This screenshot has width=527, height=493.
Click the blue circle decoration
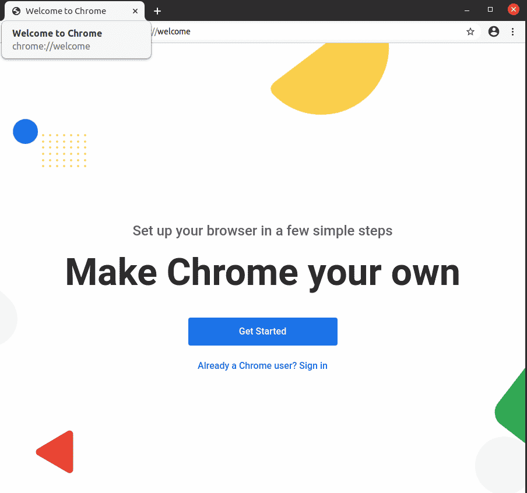(26, 131)
